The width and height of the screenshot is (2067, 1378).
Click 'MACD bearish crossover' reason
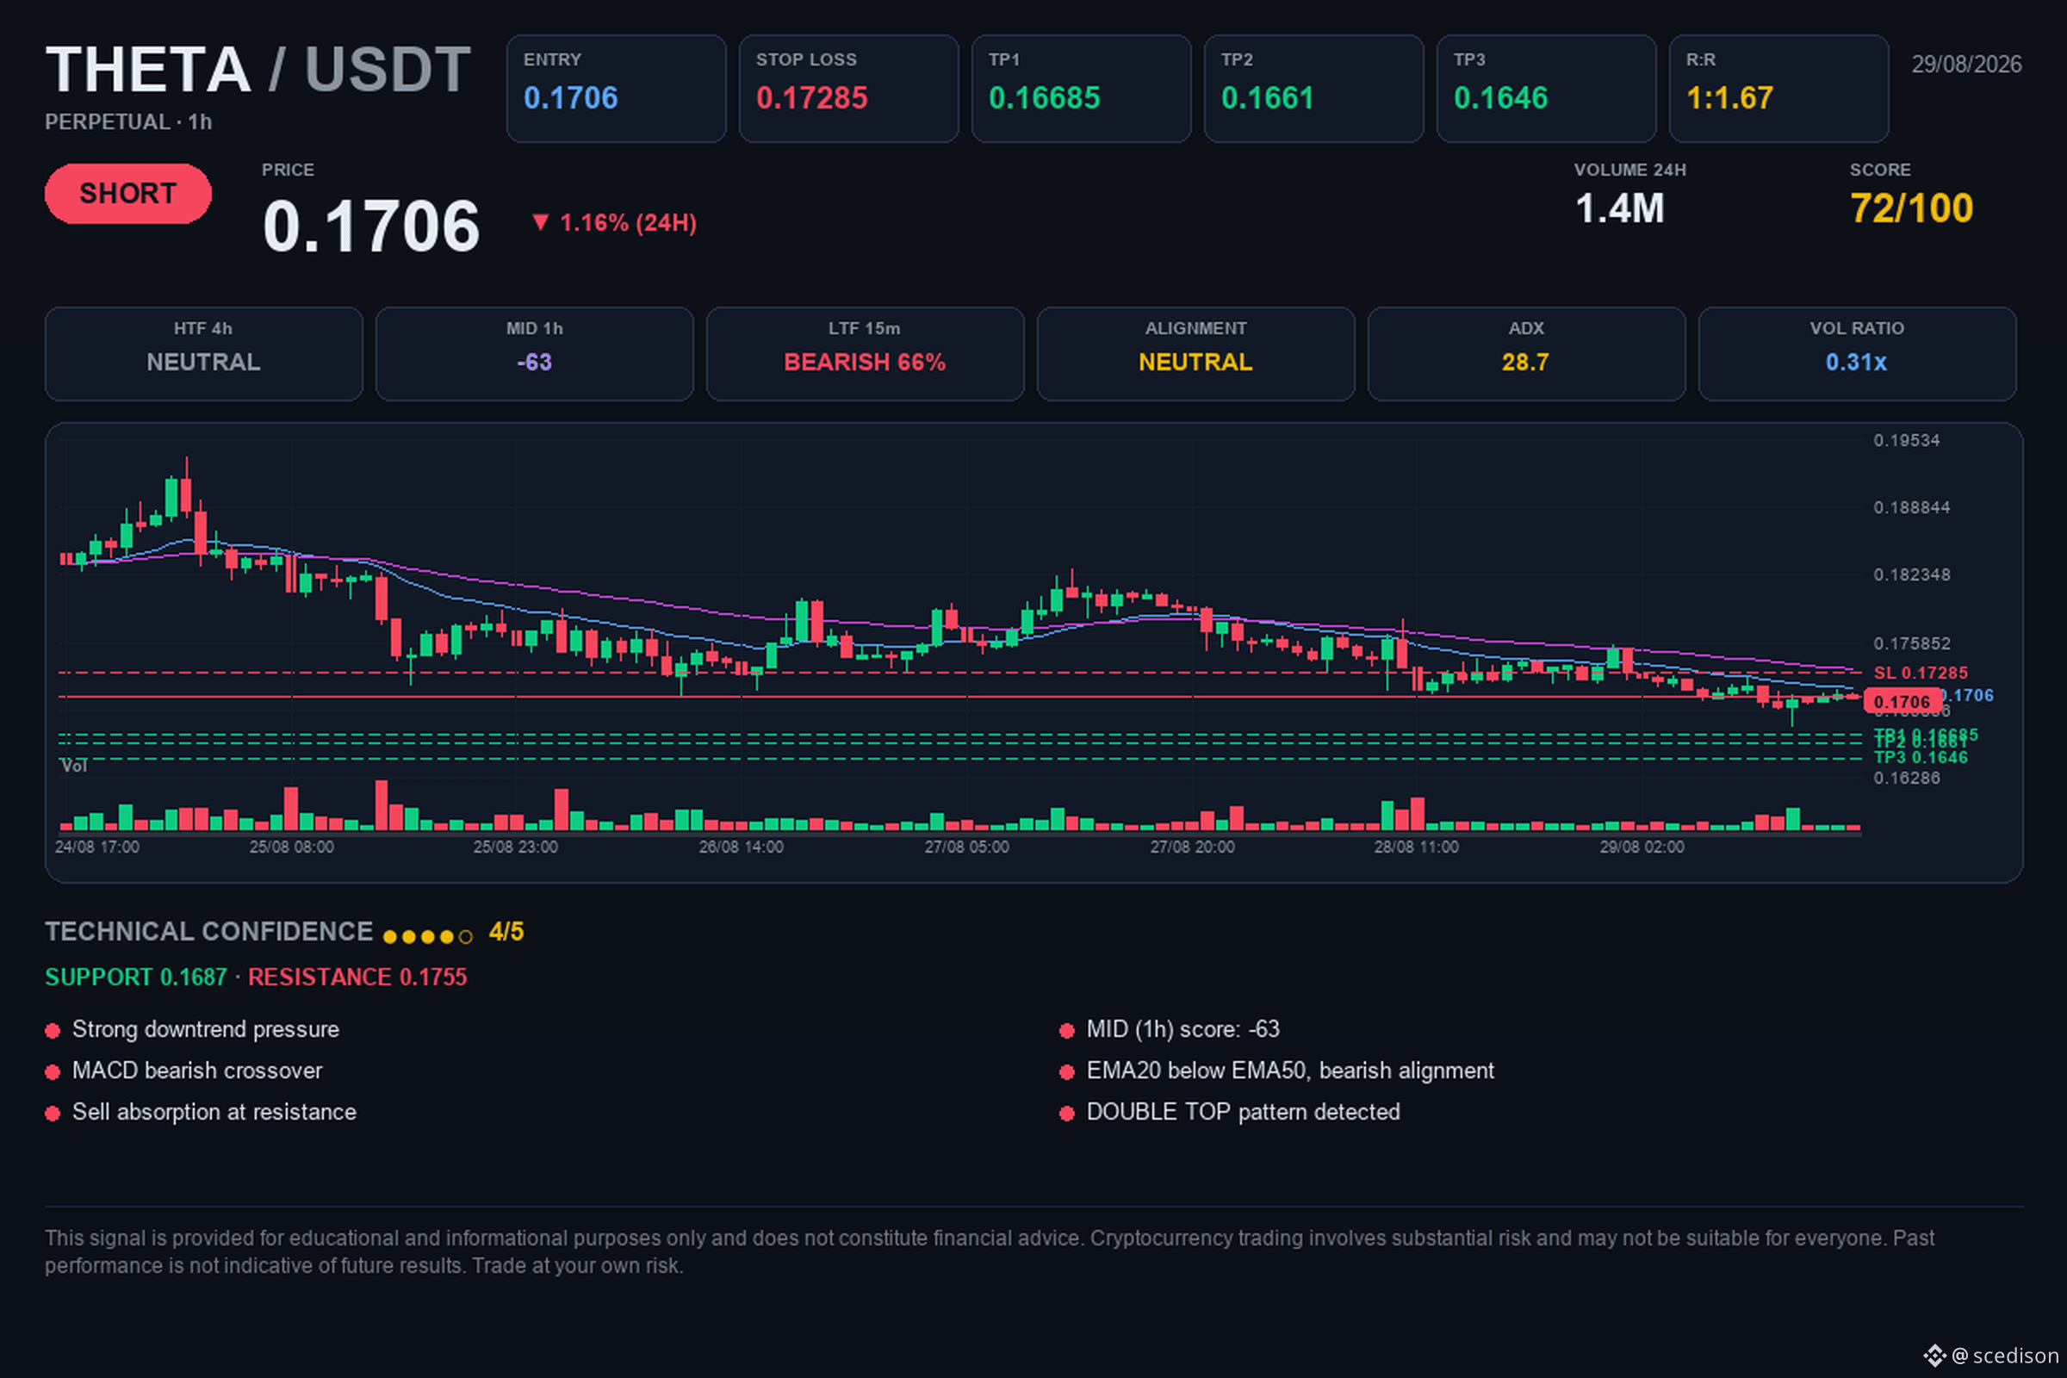pos(197,1071)
